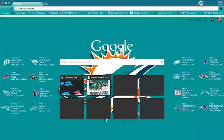Click the page info icon in address bar
224x140 pixels.
point(16,8)
